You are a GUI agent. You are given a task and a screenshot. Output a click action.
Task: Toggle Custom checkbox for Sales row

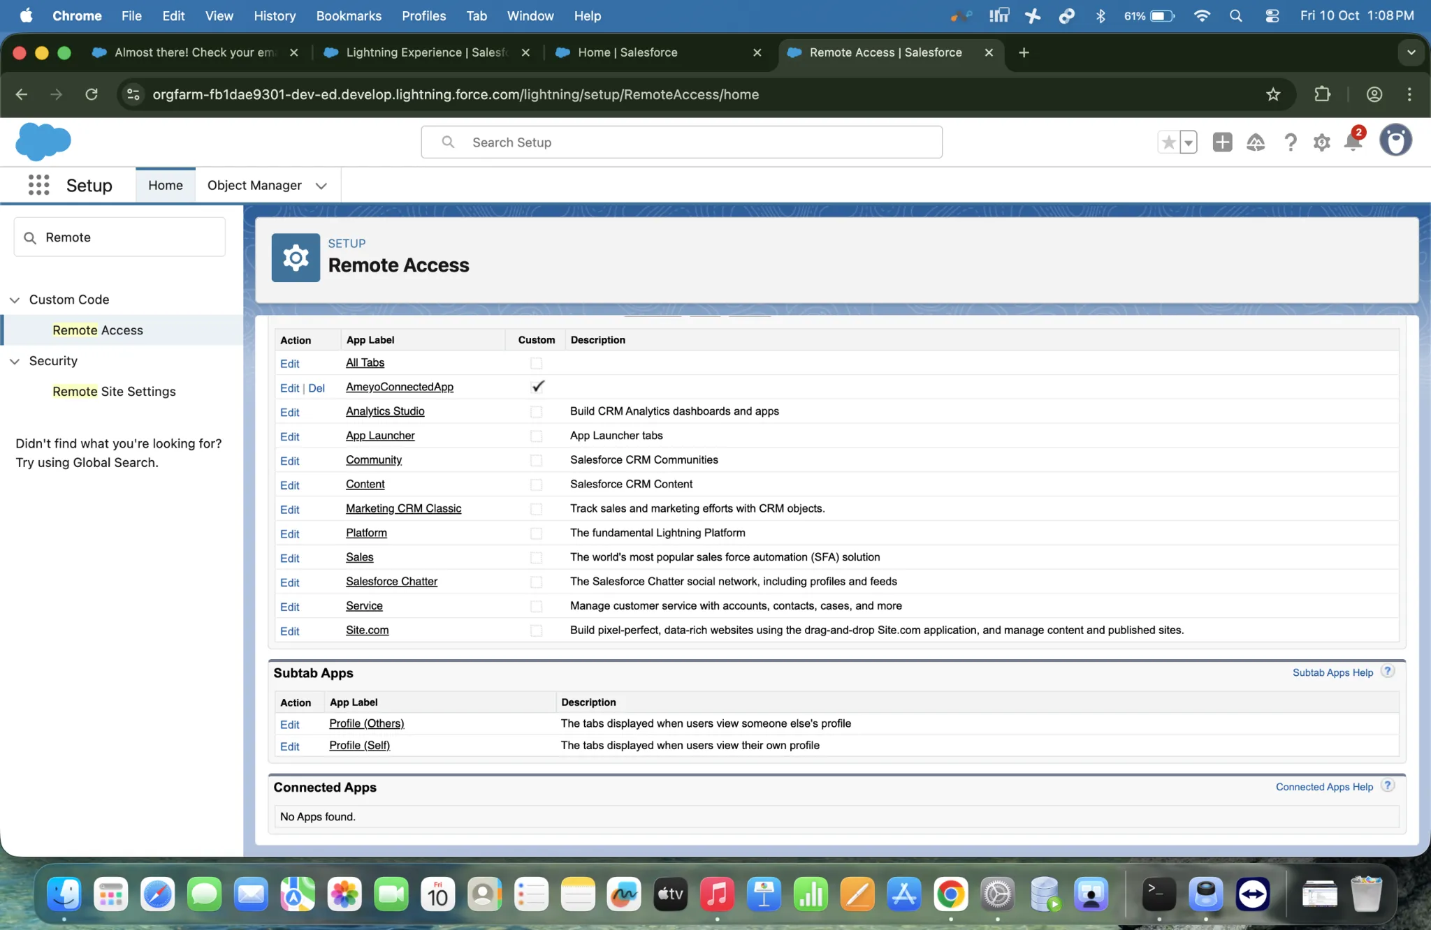click(x=536, y=557)
